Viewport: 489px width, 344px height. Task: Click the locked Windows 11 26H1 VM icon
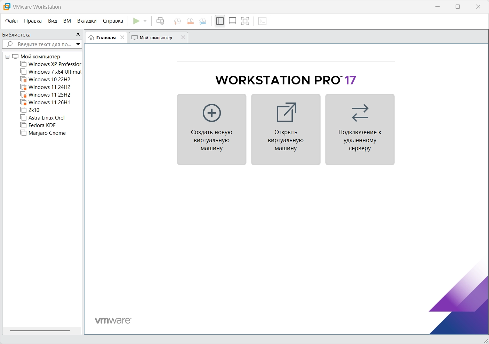(23, 103)
